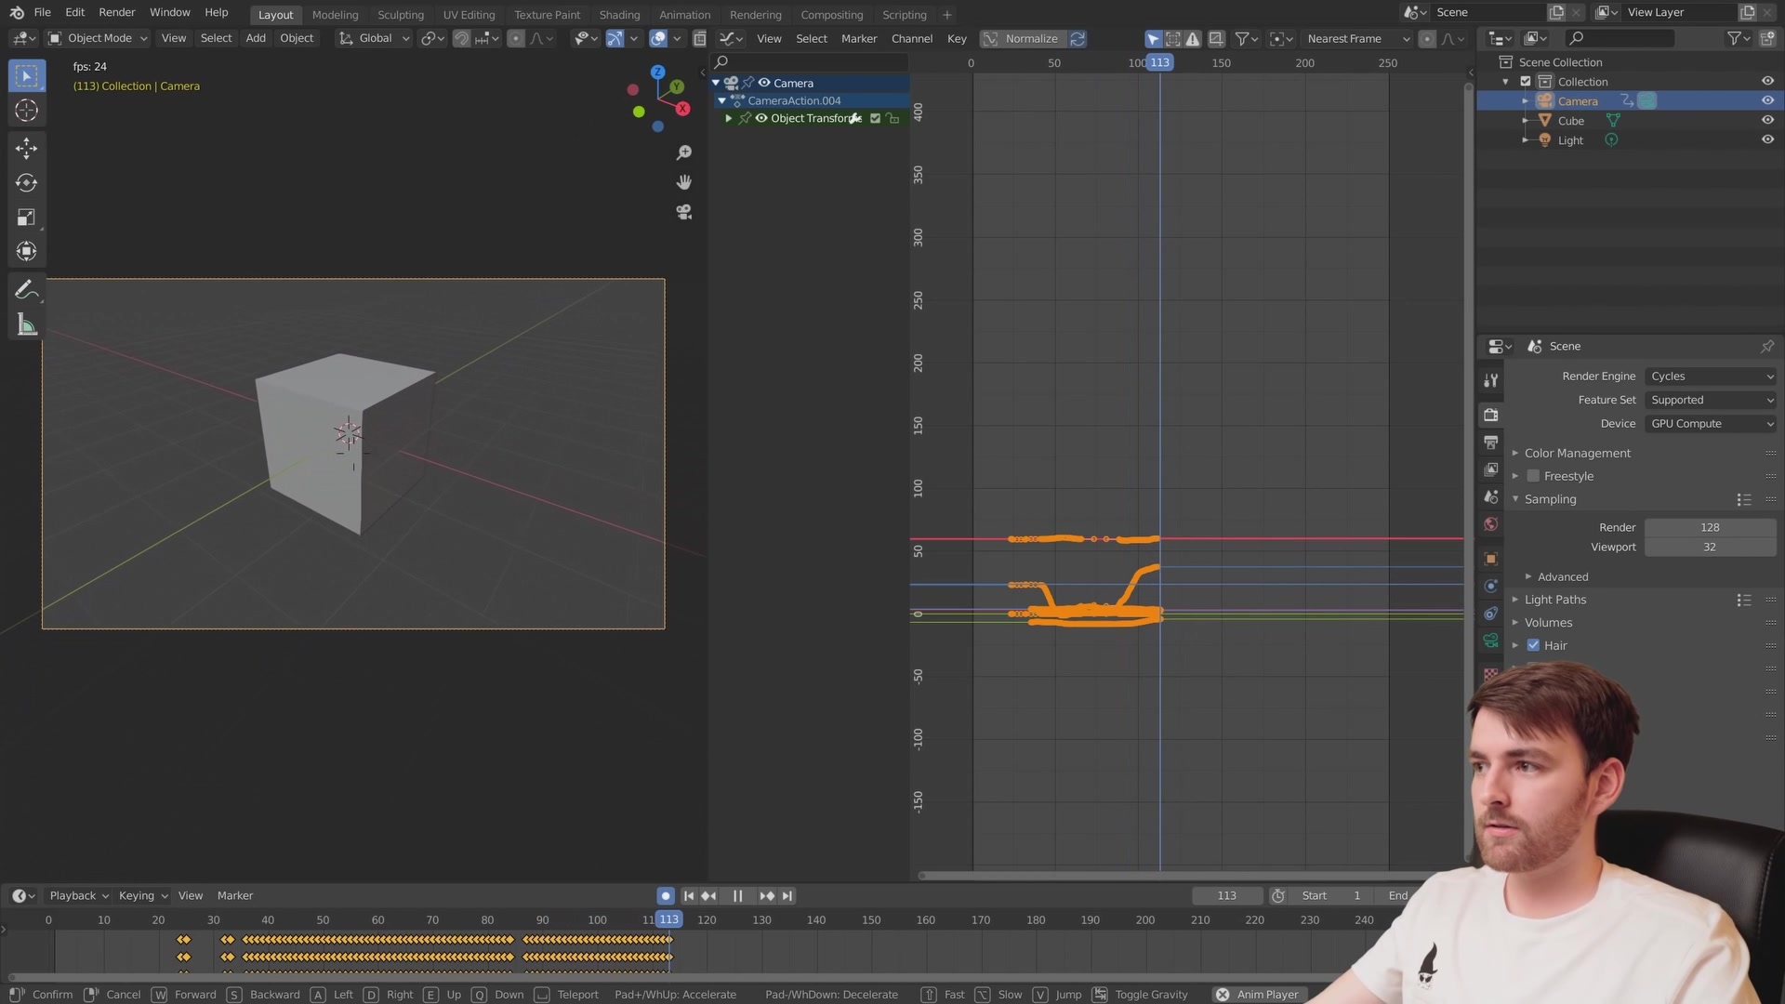Select the Scale tool
Image resolution: width=1785 pixels, height=1004 pixels.
(x=26, y=218)
